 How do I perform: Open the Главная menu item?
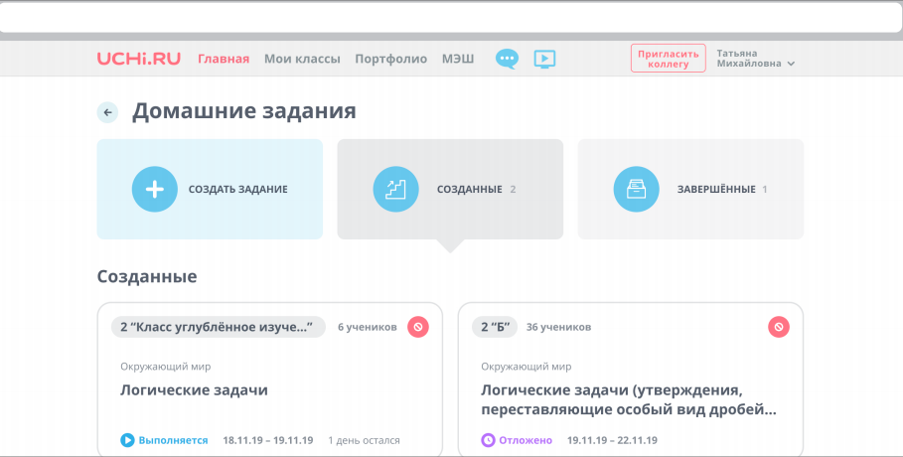coord(224,59)
